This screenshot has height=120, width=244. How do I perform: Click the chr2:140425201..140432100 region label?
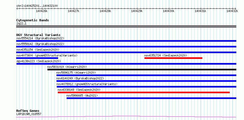coord(37,6)
